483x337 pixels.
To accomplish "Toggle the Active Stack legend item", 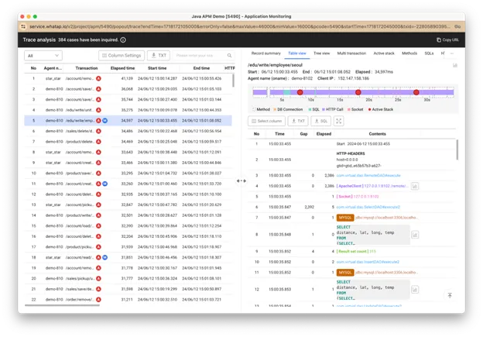I will 381,109.
